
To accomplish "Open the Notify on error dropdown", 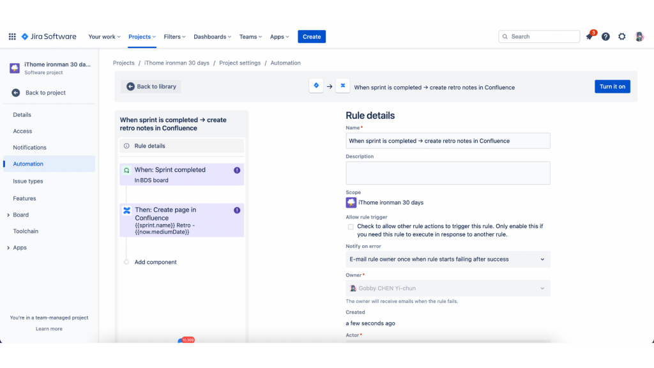I will coord(448,259).
